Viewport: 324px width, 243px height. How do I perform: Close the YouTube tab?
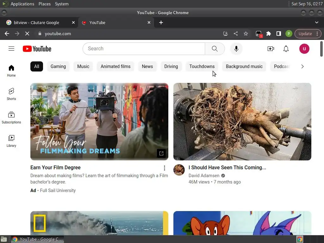(149, 22)
